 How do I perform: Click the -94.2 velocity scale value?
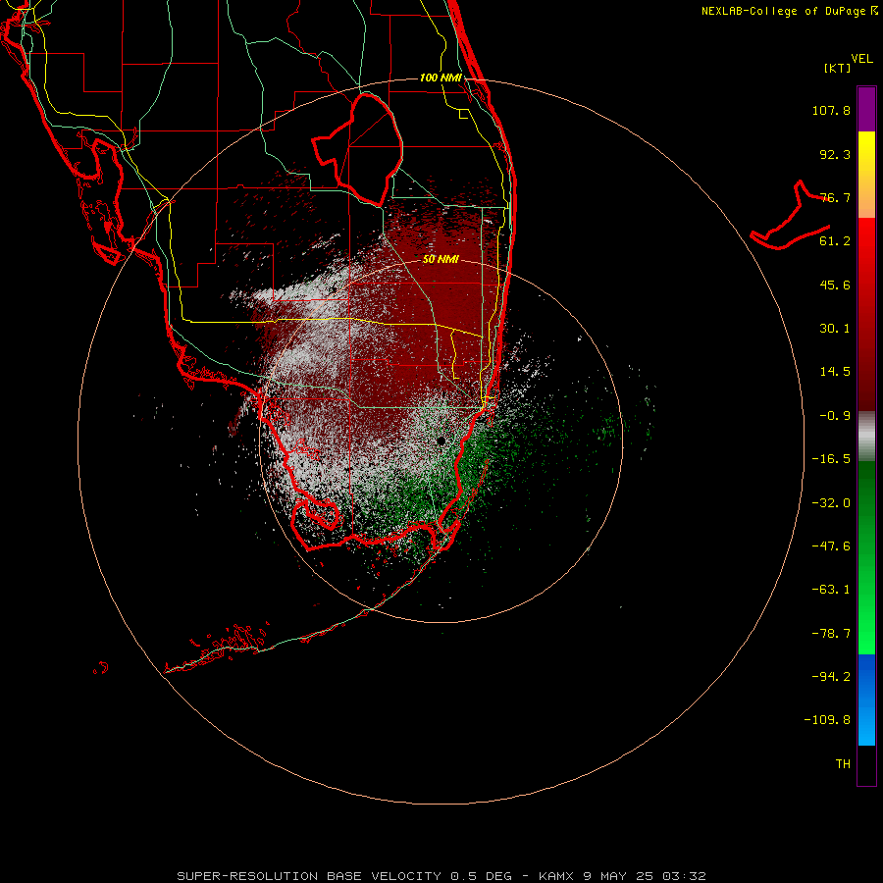click(x=831, y=676)
